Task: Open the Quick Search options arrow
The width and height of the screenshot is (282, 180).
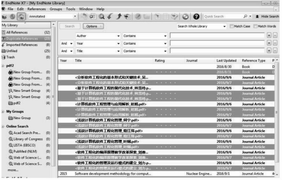Action: click(250, 16)
